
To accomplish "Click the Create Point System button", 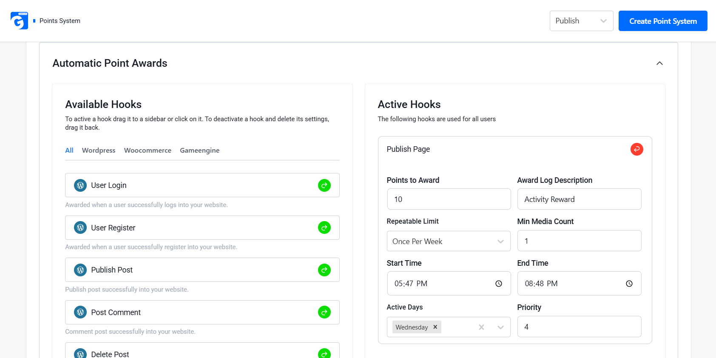I will [663, 21].
